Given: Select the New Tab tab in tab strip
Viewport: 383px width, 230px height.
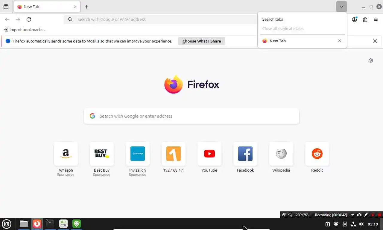Looking at the screenshot, I should [x=47, y=7].
